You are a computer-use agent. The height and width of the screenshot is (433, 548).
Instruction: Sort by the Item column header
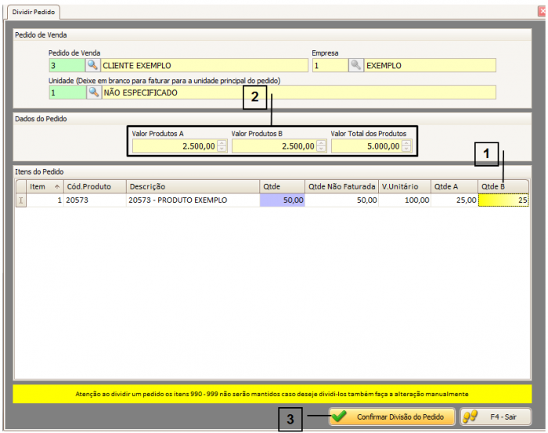pos(42,186)
